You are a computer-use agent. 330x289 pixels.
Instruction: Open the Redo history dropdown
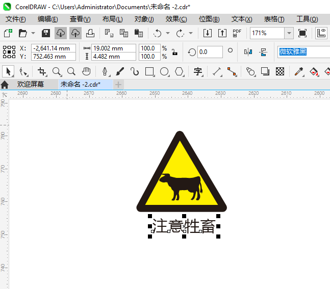191,33
